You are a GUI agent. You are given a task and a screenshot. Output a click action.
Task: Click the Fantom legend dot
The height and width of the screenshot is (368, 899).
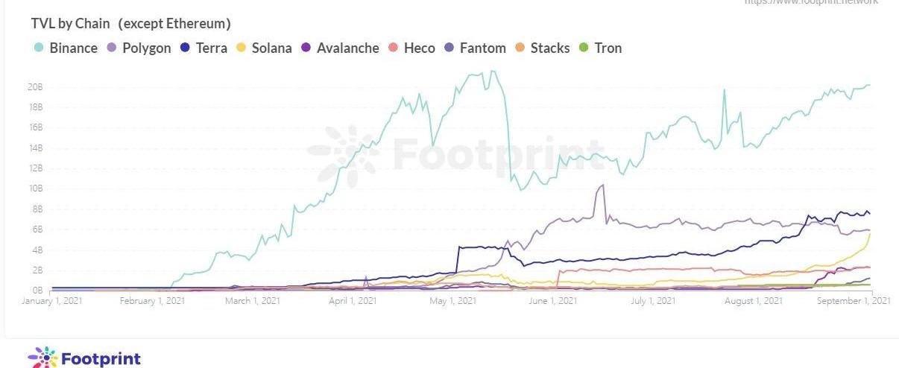(449, 48)
